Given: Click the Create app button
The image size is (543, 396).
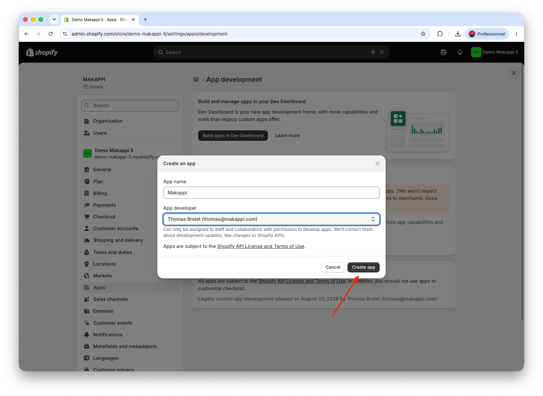Looking at the screenshot, I should [x=363, y=267].
